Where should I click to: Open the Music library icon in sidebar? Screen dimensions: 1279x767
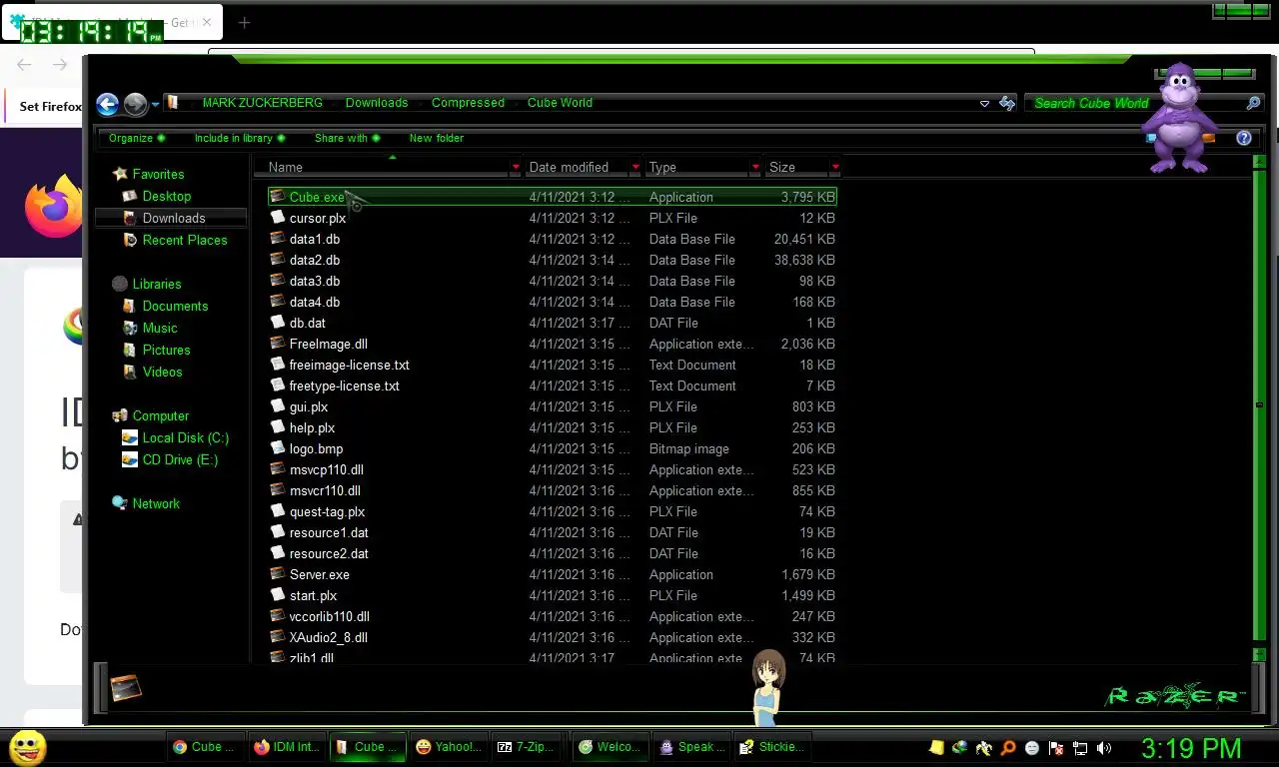tap(130, 328)
